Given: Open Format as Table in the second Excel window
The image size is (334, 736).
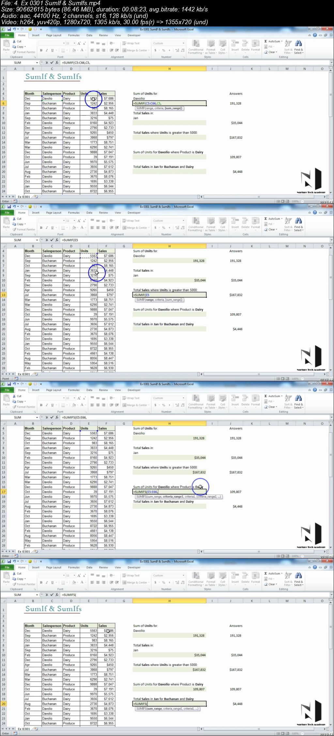Looking at the screenshot, I should 211,223.
